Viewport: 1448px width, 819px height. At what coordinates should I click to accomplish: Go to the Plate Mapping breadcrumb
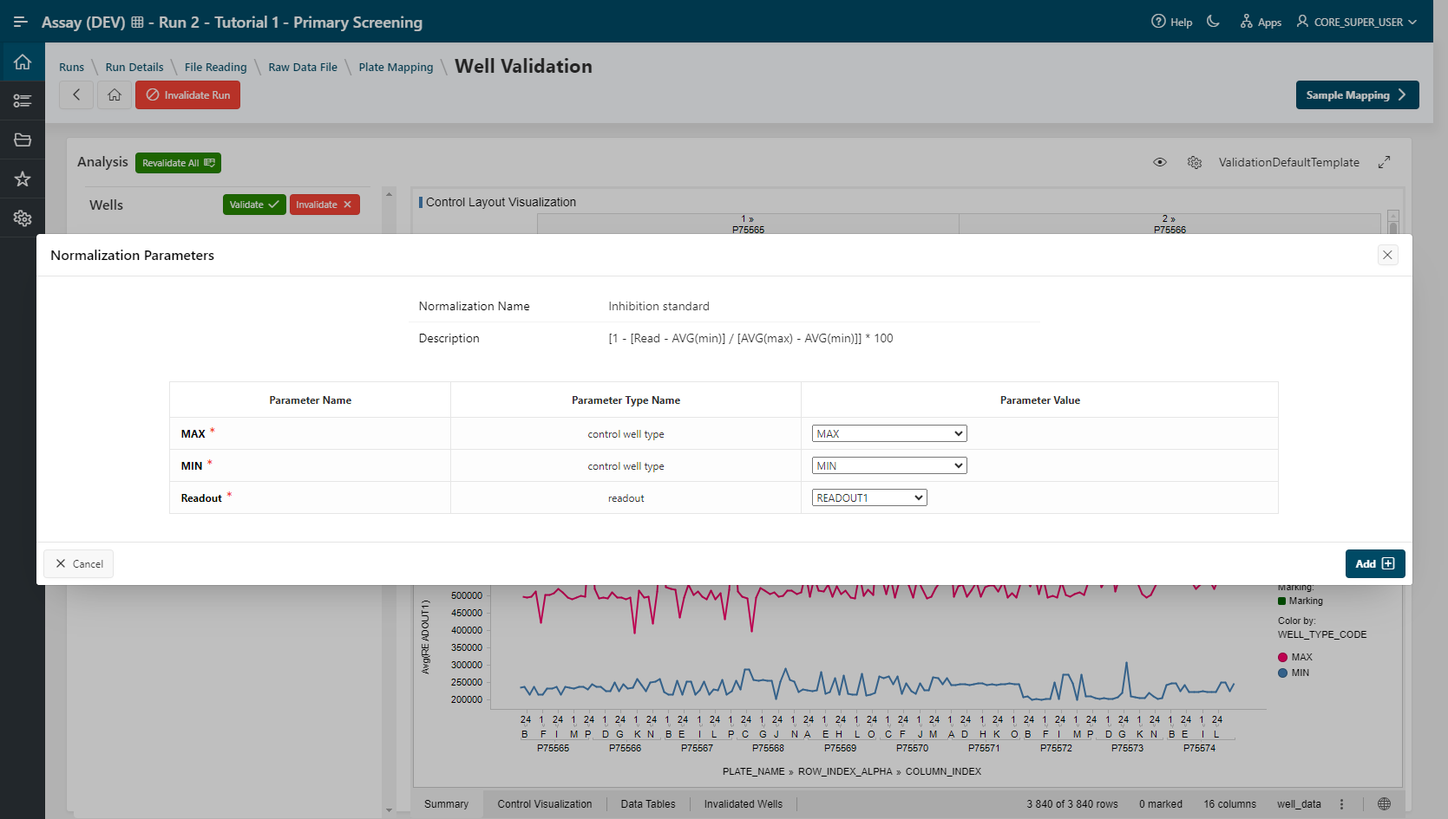[396, 67]
